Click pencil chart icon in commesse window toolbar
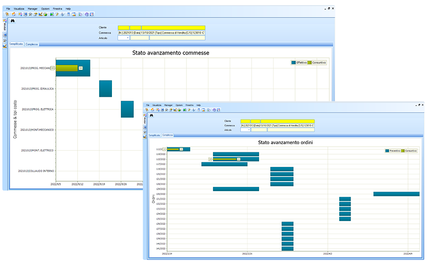This screenshot has height=267, width=427. pyautogui.click(x=40, y=14)
